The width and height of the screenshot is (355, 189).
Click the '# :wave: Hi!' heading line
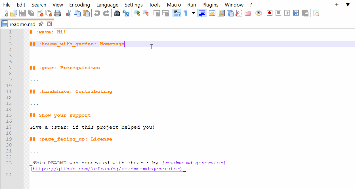pyautogui.click(x=48, y=32)
